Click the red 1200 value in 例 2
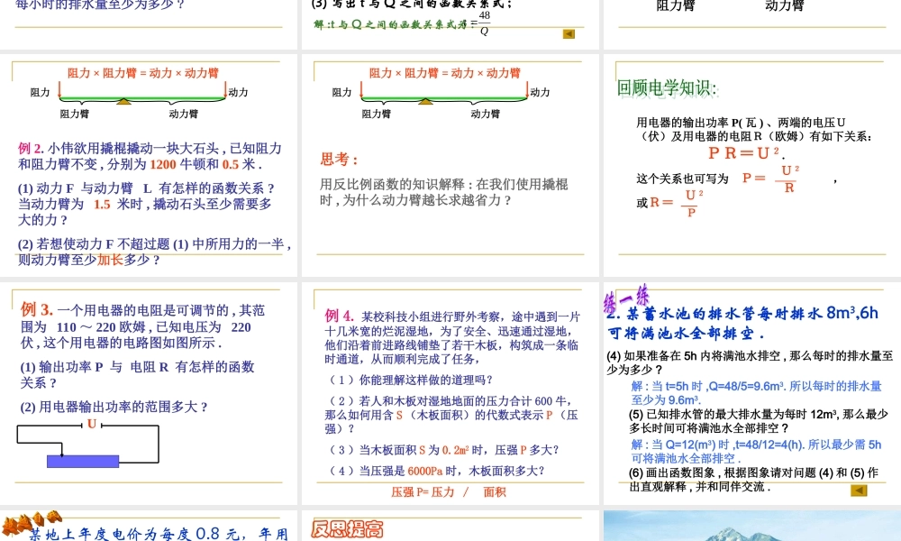The width and height of the screenshot is (901, 541). pos(162,164)
